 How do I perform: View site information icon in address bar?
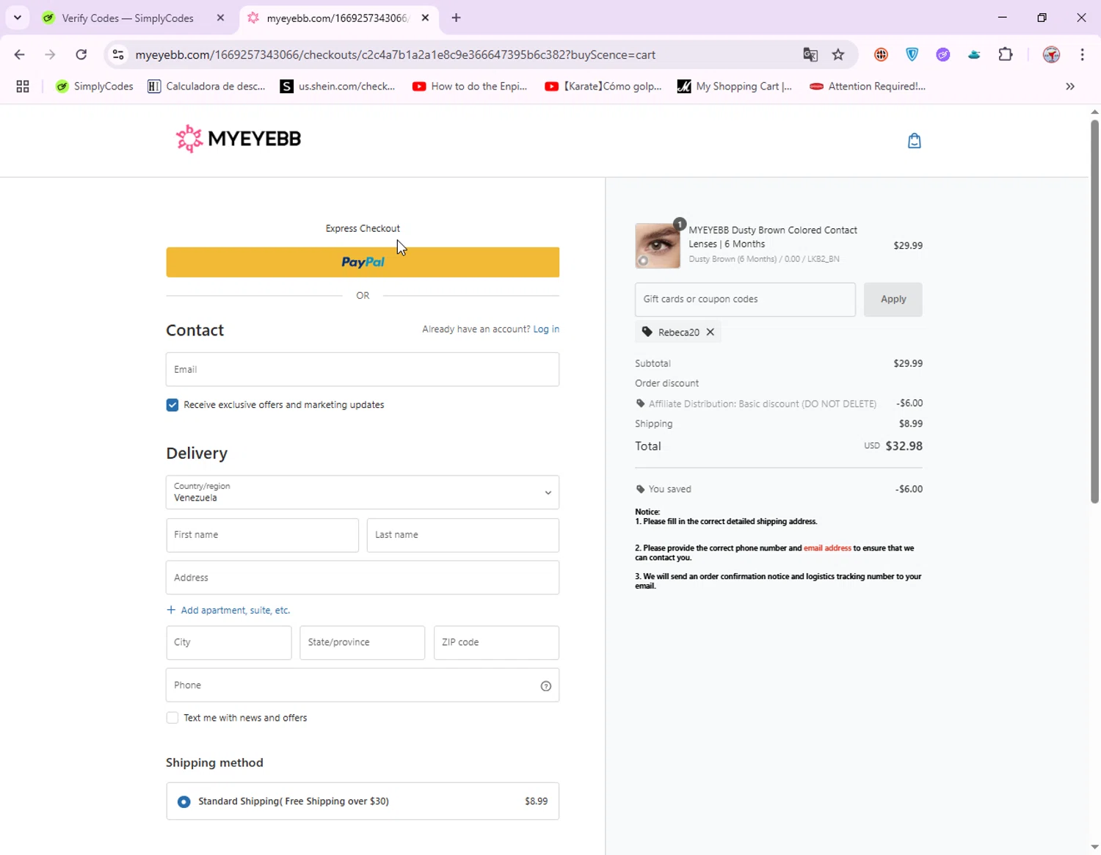pos(118,55)
